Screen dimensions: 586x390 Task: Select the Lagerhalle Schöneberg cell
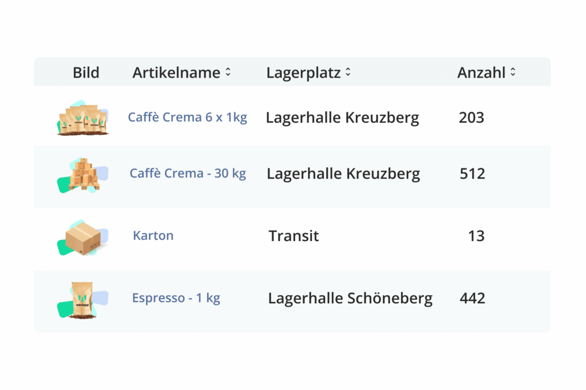coord(350,297)
